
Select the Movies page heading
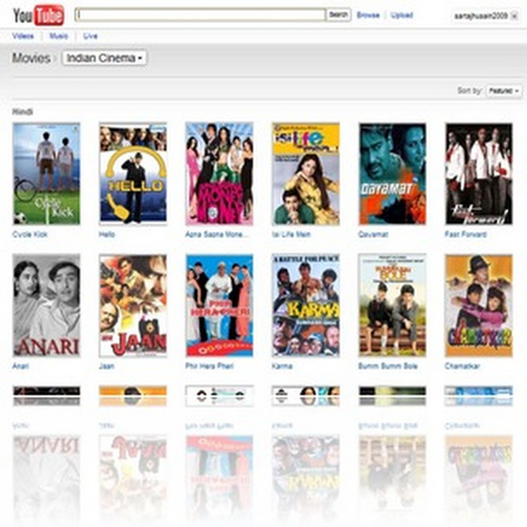(x=31, y=58)
